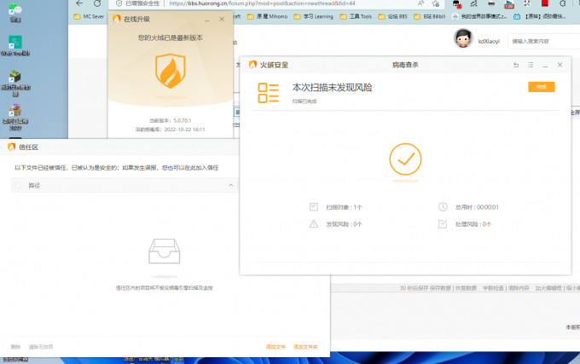Open the user avatar in the forum header

click(x=462, y=39)
